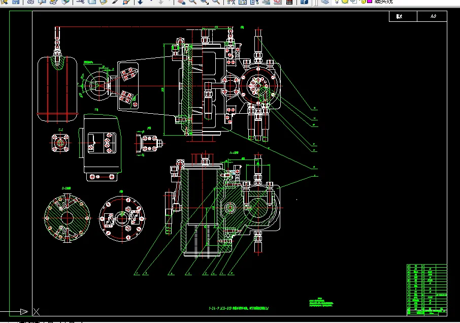Toggle the layer lock icon
Screen dimensions: 460x323
[x=364, y=2]
